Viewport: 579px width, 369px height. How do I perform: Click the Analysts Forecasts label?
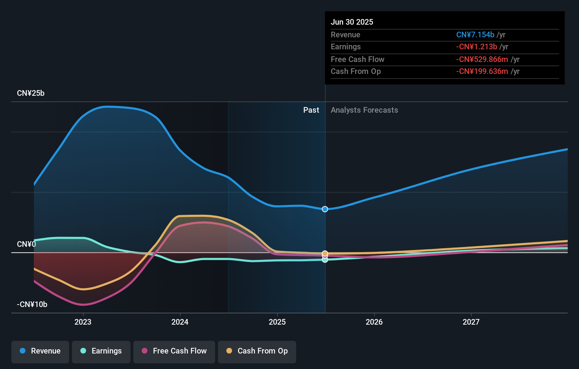click(x=364, y=110)
